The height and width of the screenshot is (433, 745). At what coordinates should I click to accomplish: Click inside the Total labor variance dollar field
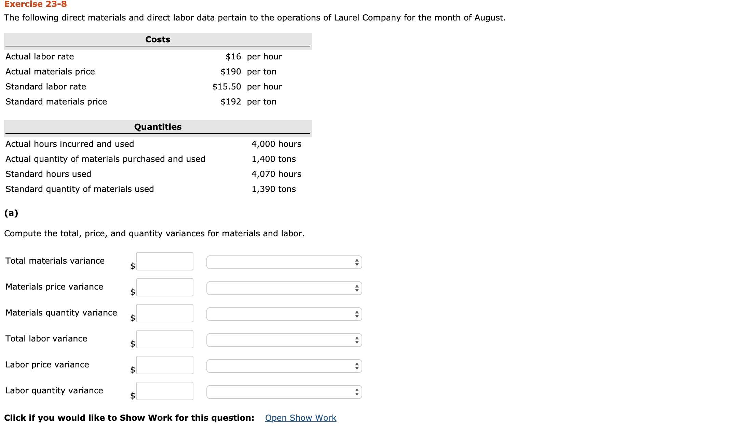pos(164,339)
